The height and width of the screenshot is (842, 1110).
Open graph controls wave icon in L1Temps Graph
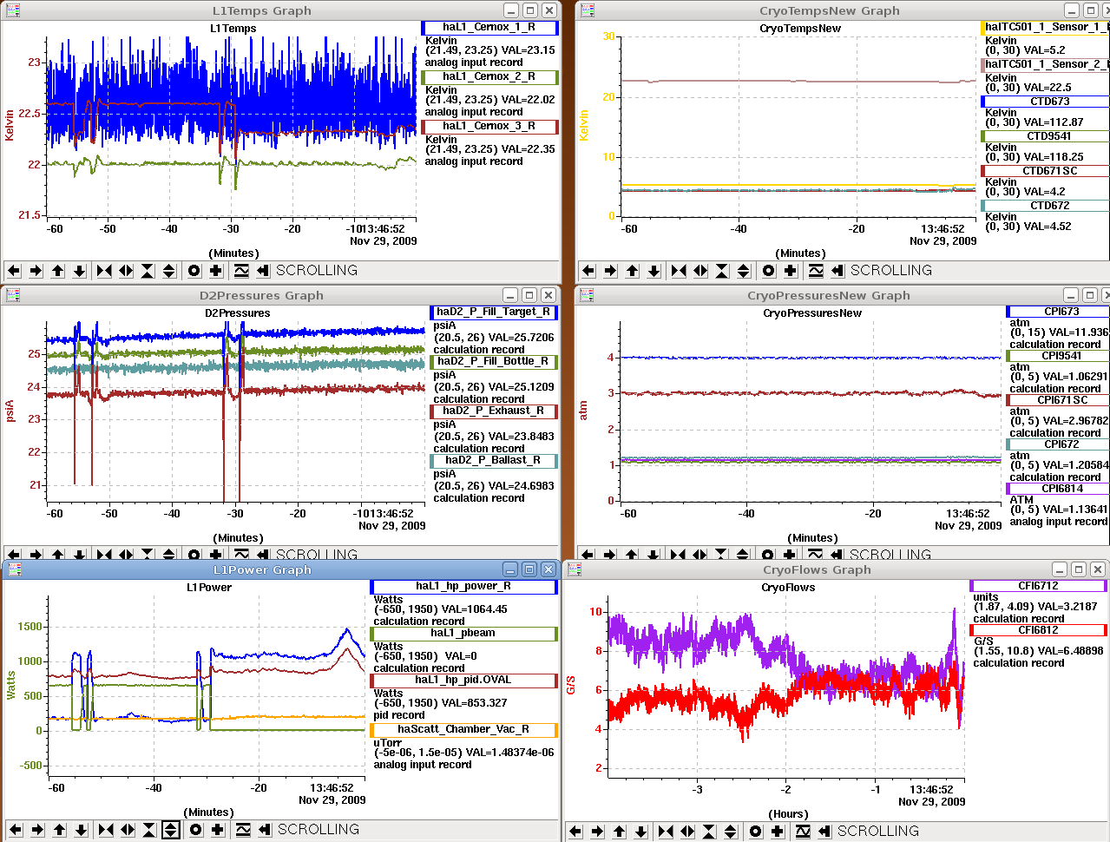click(x=241, y=271)
